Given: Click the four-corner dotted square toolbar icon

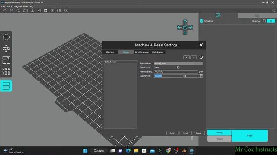Looking at the screenshot, I should [39, 11].
